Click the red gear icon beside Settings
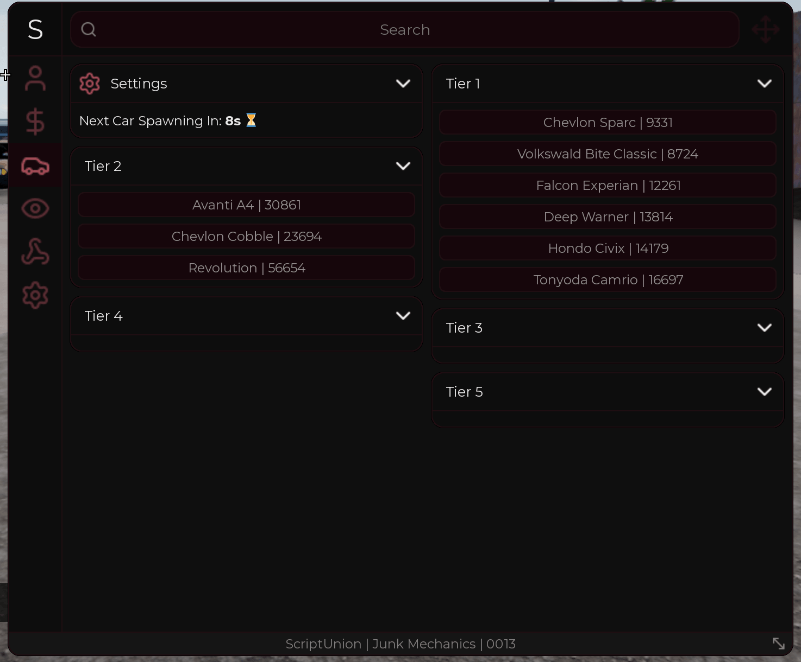This screenshot has width=801, height=662. (90, 84)
